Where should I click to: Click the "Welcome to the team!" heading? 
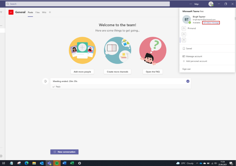(x=117, y=25)
